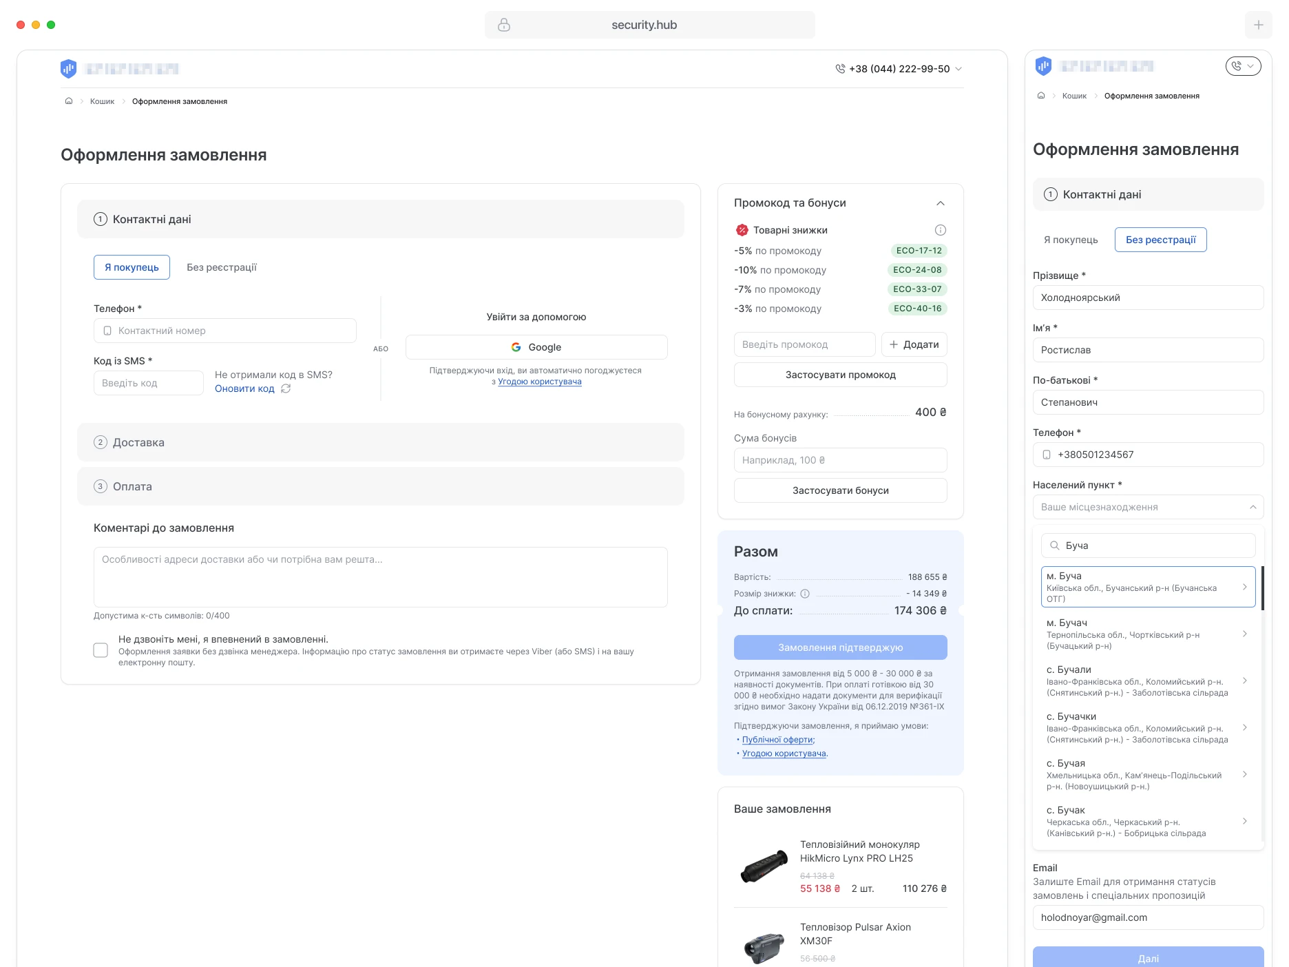The image size is (1289, 967).
Task: Click phone icon in mobile Телефон field
Action: [1047, 455]
